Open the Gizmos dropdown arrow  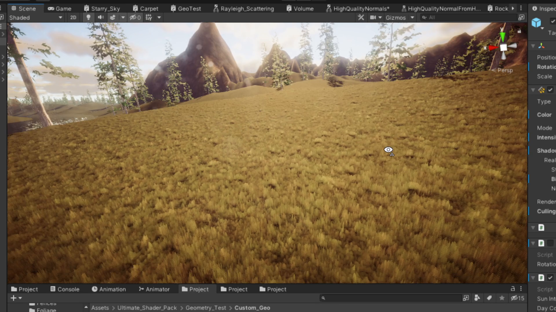pyautogui.click(x=412, y=17)
